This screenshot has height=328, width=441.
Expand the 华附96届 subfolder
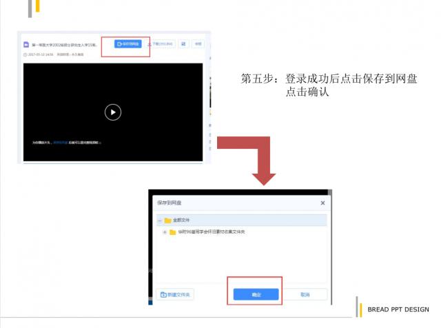tap(164, 232)
